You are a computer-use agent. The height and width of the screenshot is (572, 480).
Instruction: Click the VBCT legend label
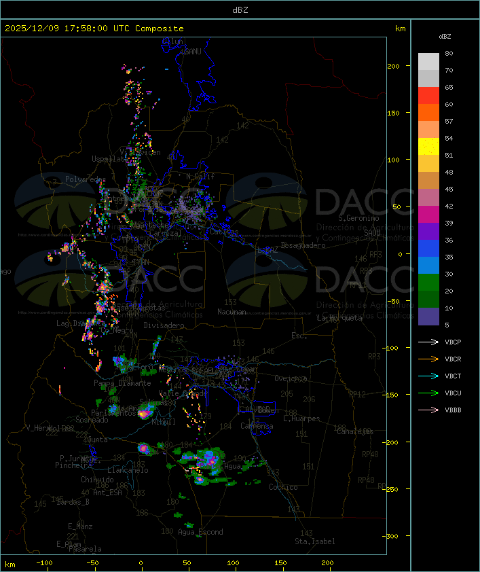[453, 376]
